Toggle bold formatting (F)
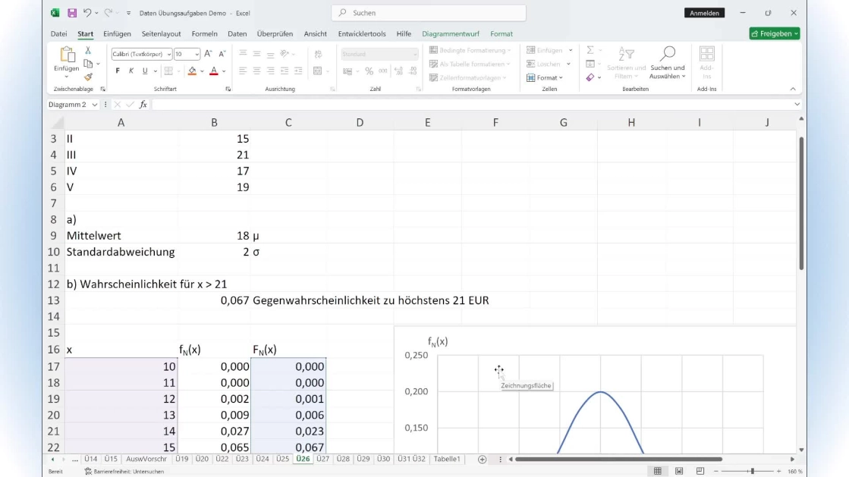 (118, 71)
